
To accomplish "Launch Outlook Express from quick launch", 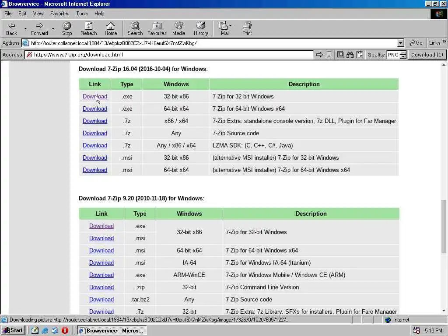I will tap(55, 331).
